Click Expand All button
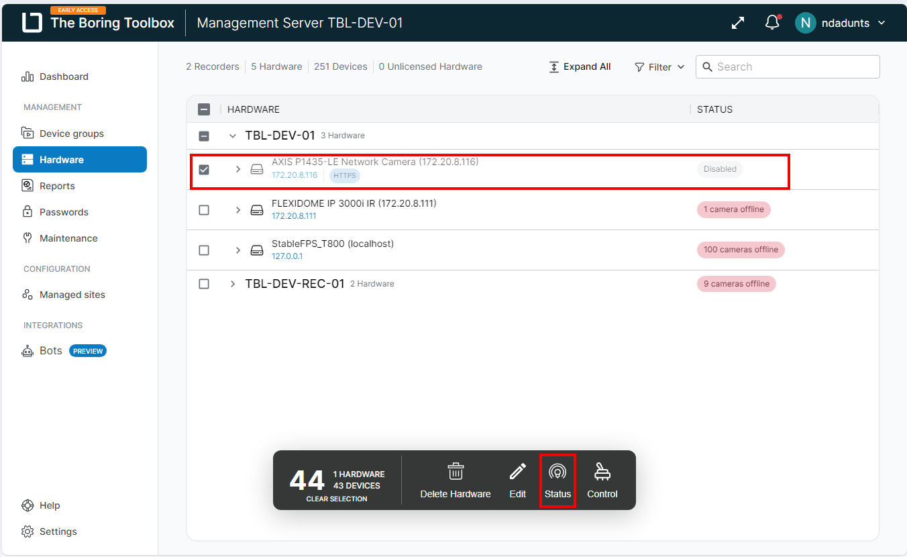The height and width of the screenshot is (557, 907). coord(580,66)
